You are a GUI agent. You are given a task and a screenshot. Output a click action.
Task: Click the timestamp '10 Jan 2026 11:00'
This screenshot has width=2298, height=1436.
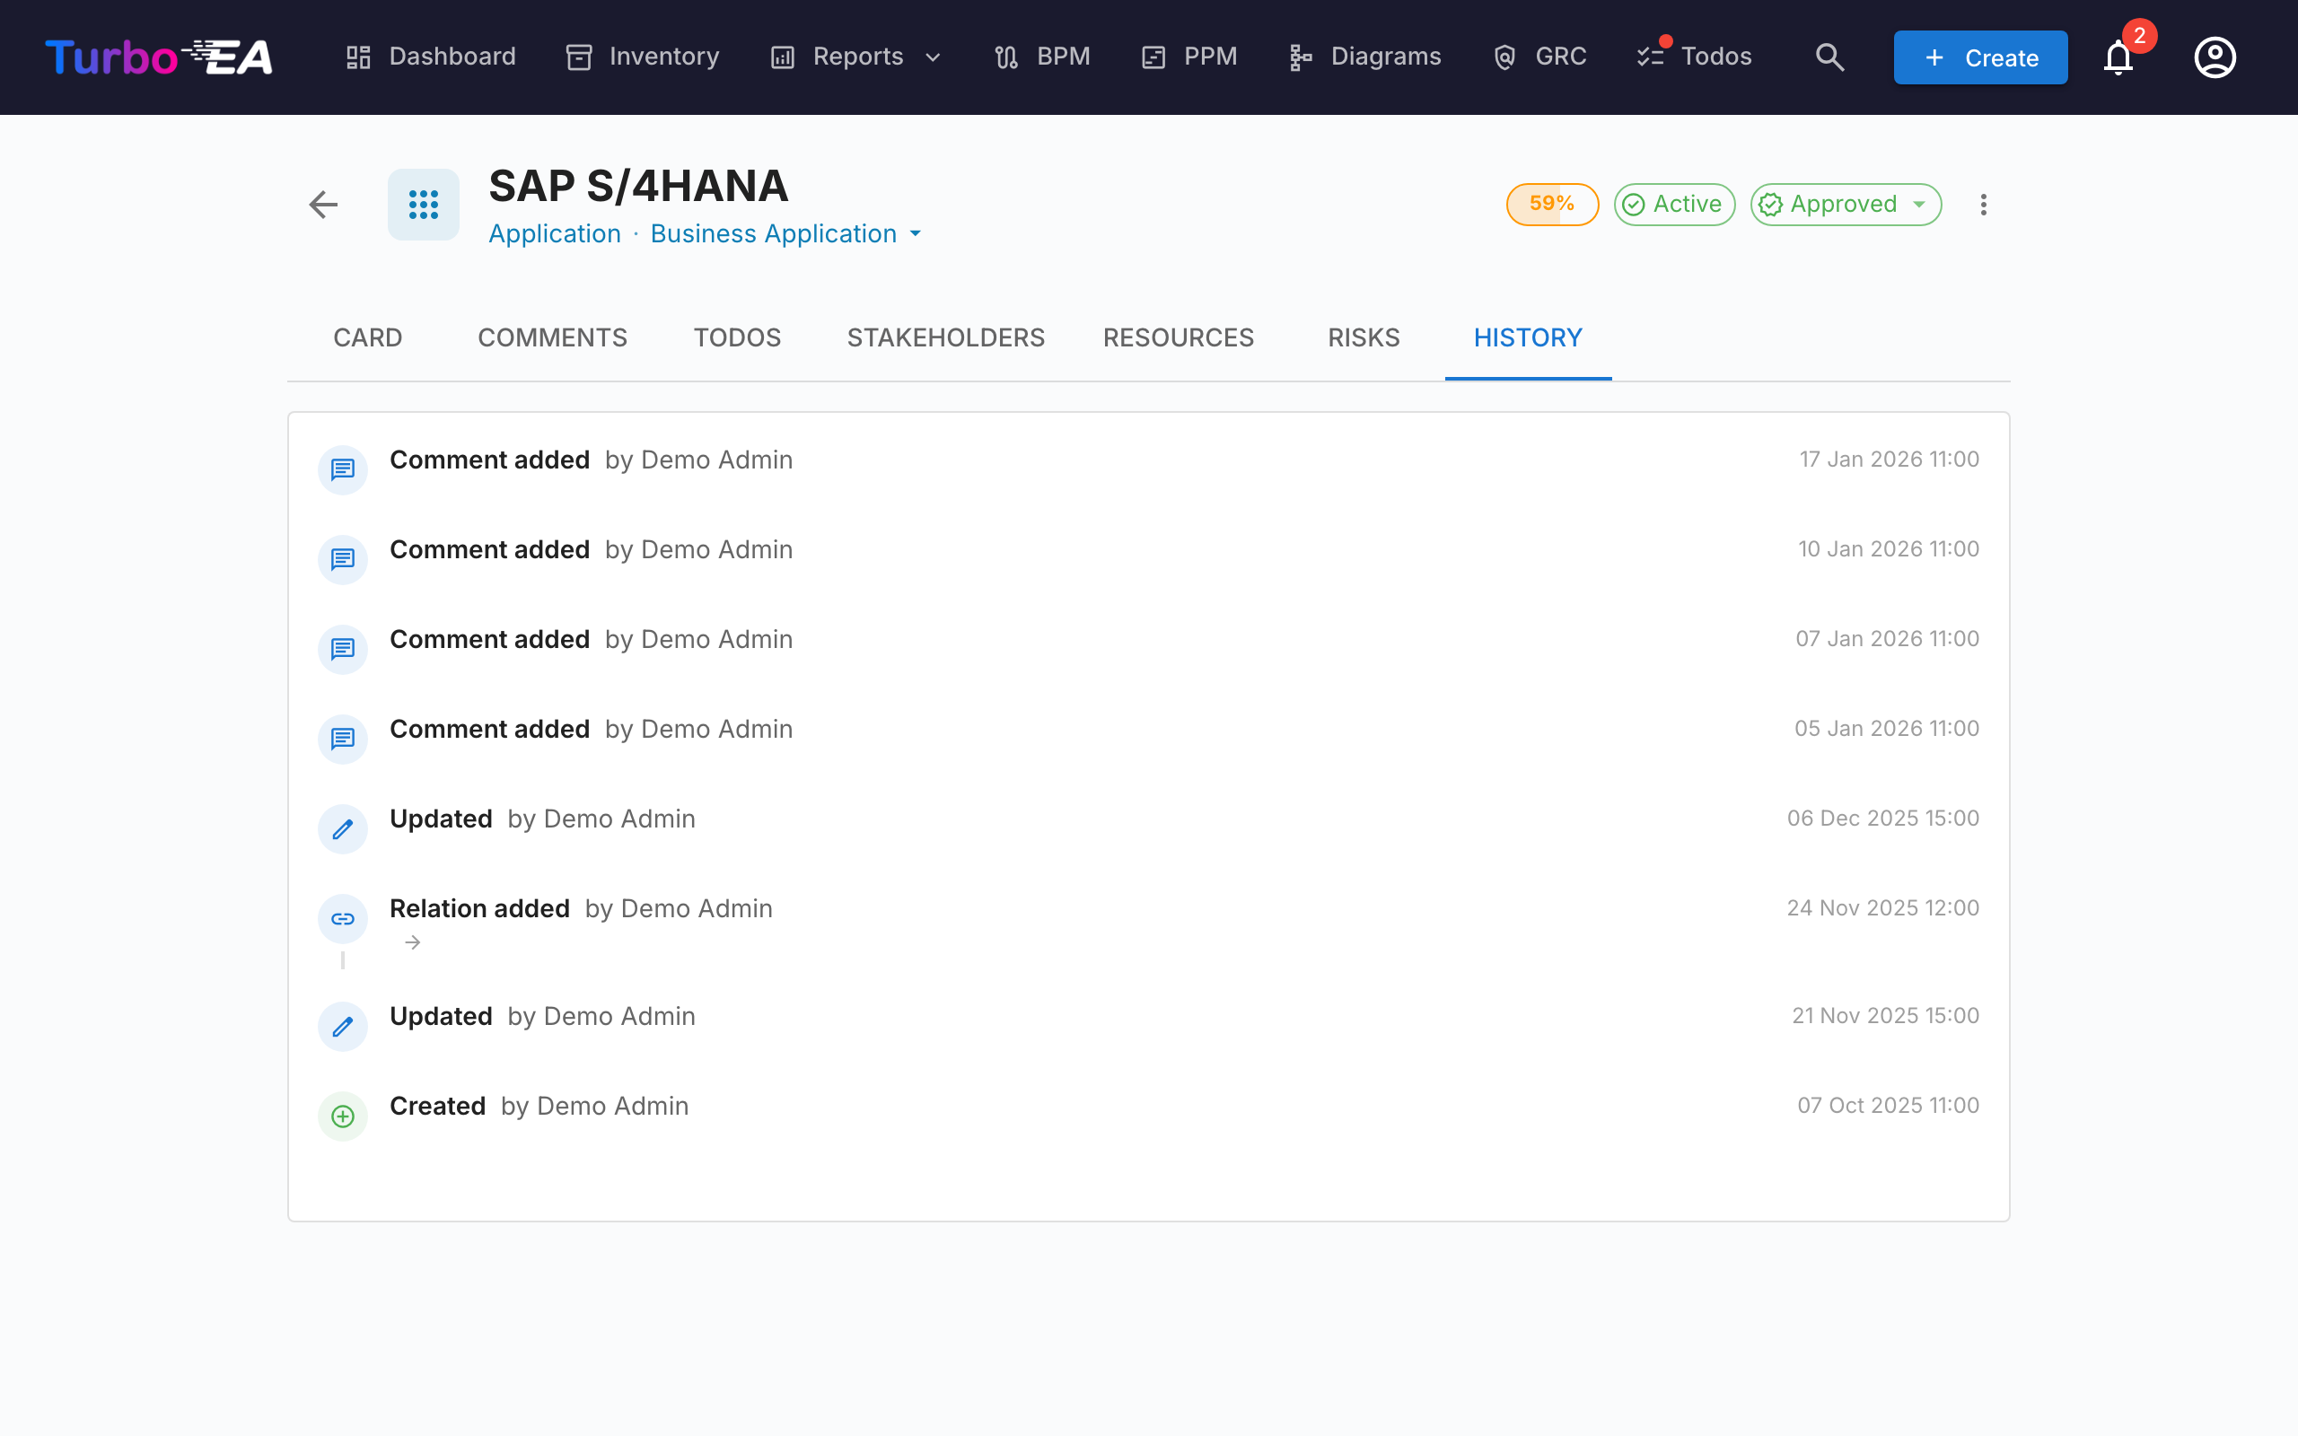coord(1888,549)
